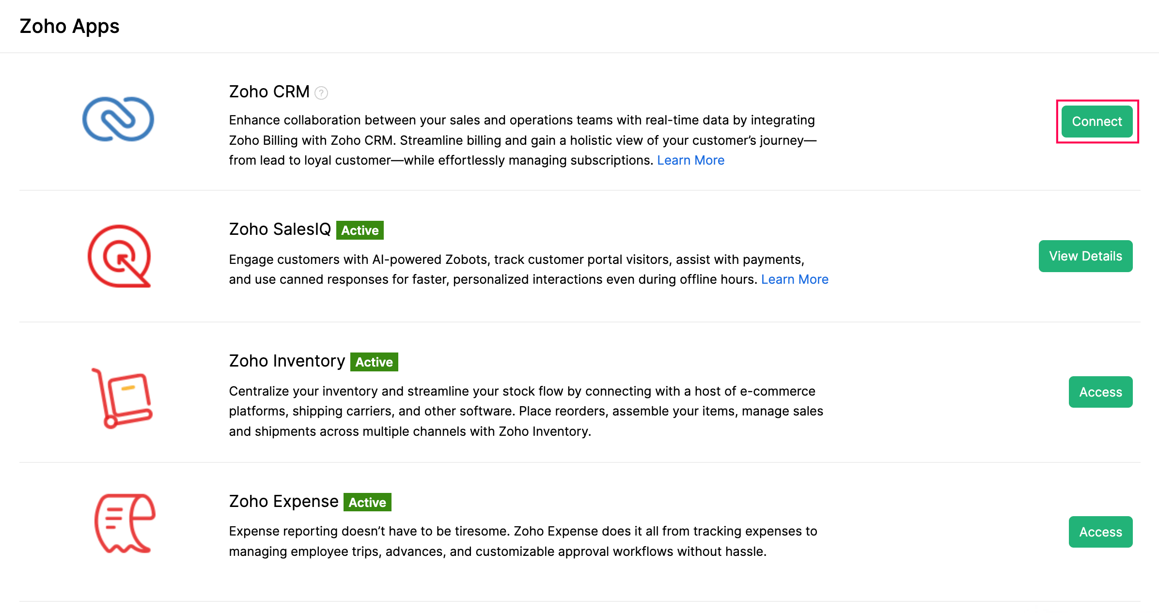This screenshot has width=1159, height=613.
Task: View Details for Zoho SalesIQ
Action: point(1085,256)
